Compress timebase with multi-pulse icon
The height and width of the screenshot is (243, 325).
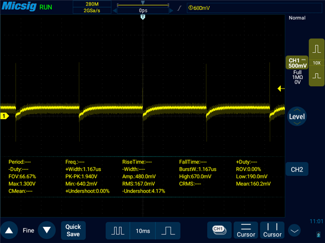tap(118, 231)
